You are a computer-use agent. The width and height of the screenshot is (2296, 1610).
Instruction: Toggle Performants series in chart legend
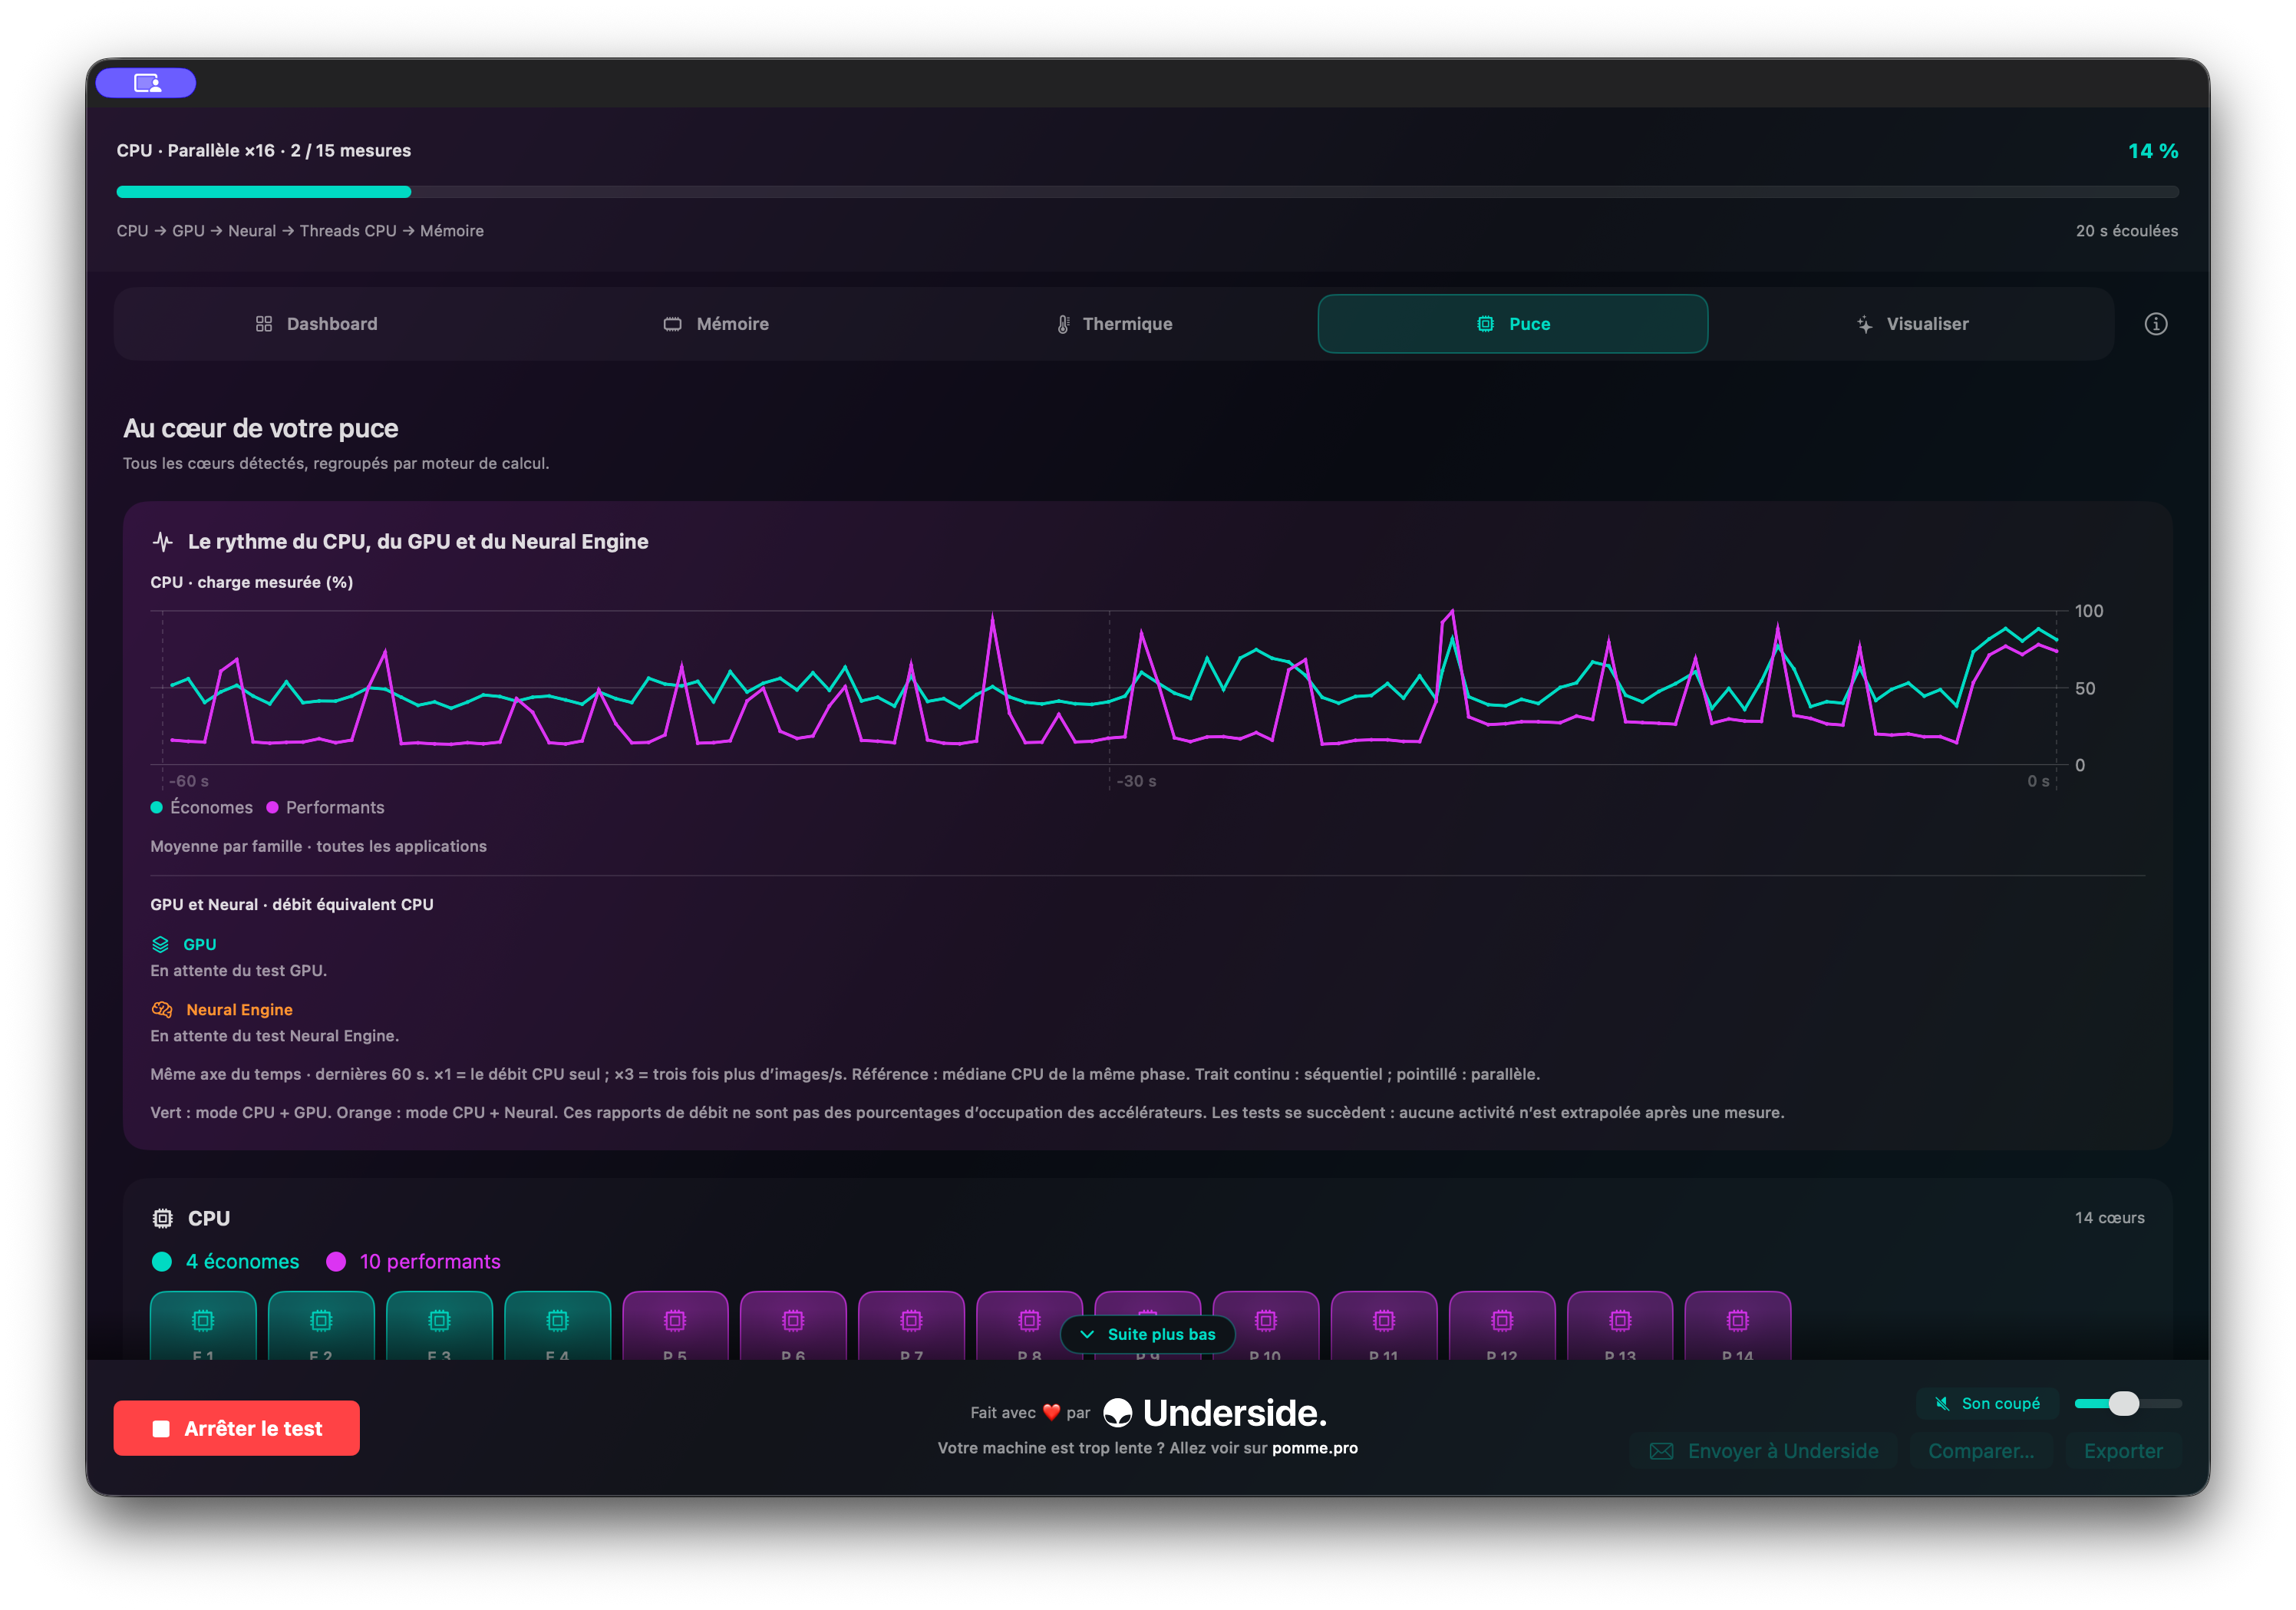pyautogui.click(x=325, y=808)
